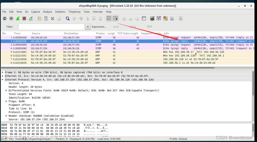Viewport: 257px width, 142px height.
Task: Open preferences (wrench icon)
Action: [172, 18]
